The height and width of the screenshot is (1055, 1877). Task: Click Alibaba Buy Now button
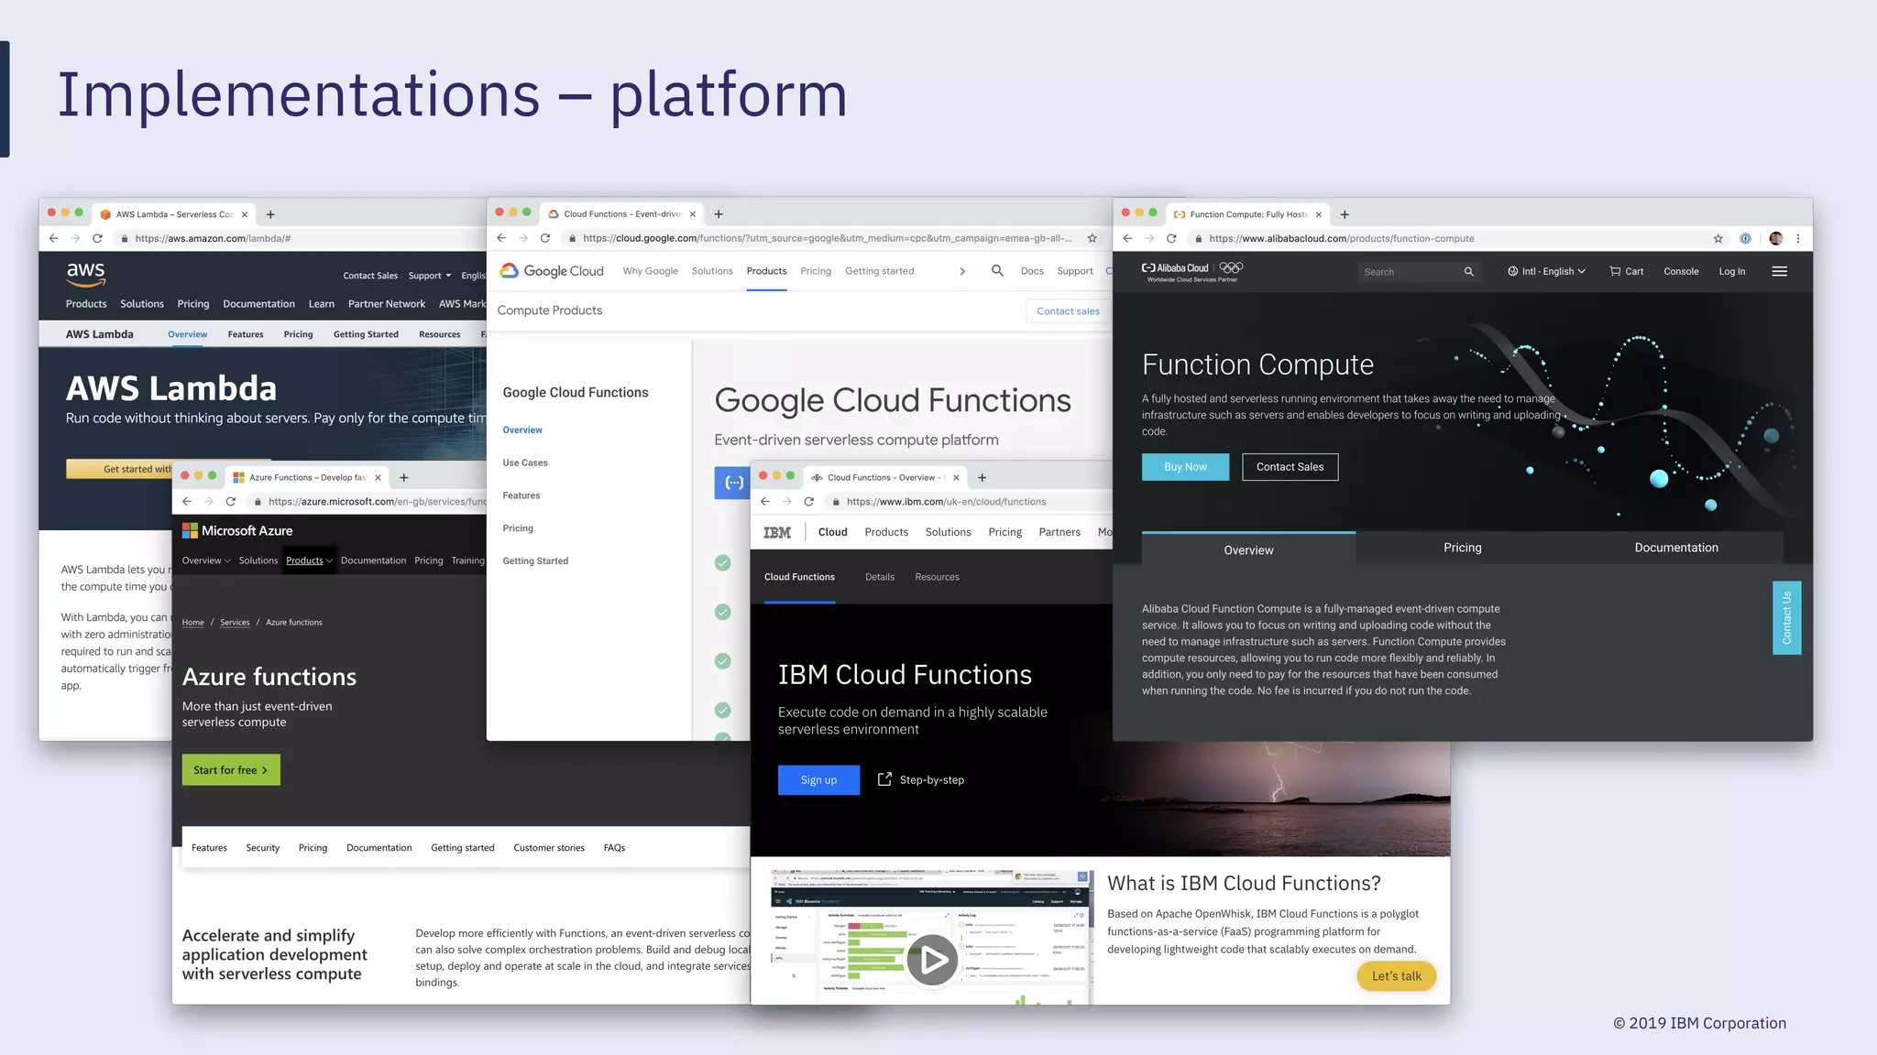coord(1185,467)
